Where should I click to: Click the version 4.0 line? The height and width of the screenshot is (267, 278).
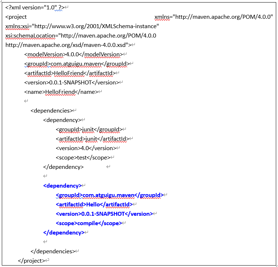[86, 148]
